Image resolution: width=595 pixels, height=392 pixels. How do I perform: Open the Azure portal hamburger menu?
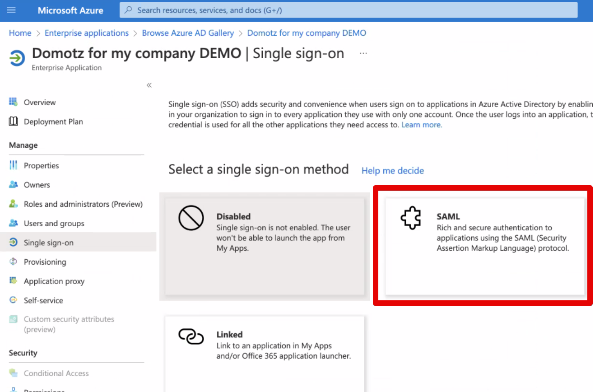tap(11, 9)
